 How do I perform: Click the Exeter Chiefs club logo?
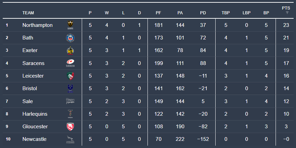pos(70,50)
